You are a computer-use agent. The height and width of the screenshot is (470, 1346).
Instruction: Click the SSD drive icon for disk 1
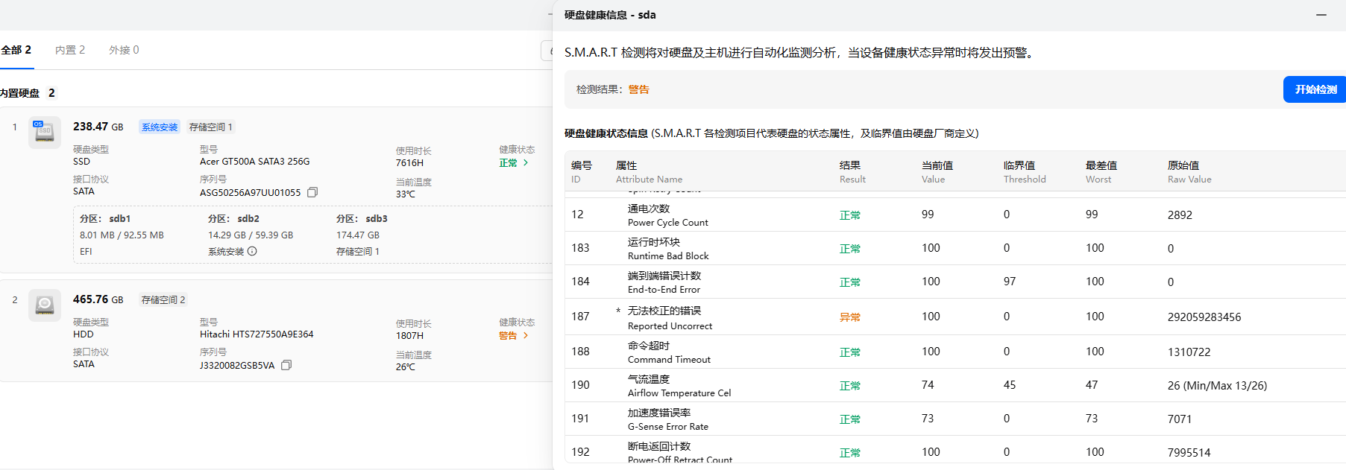click(x=44, y=133)
